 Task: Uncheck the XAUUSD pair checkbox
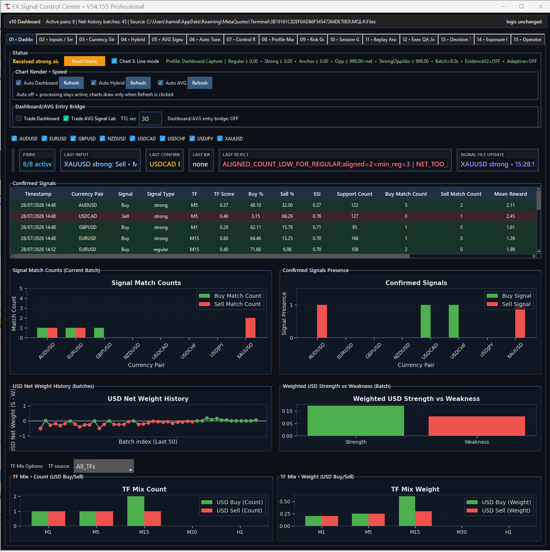pyautogui.click(x=220, y=138)
